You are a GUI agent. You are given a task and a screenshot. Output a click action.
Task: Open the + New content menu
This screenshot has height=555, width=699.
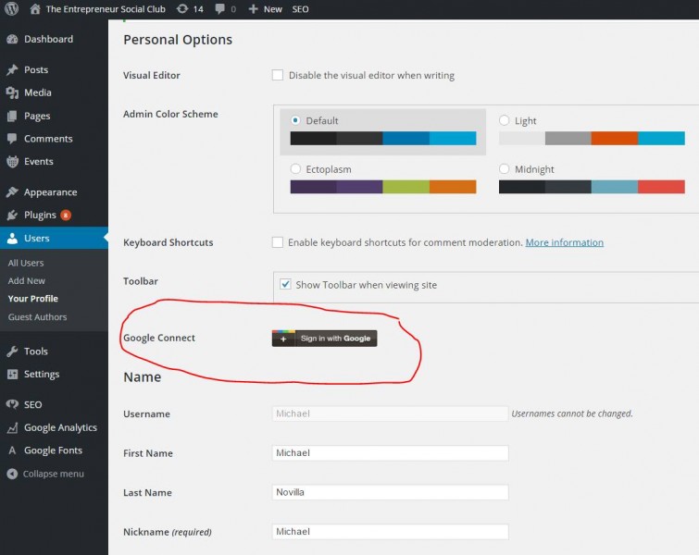(265, 8)
